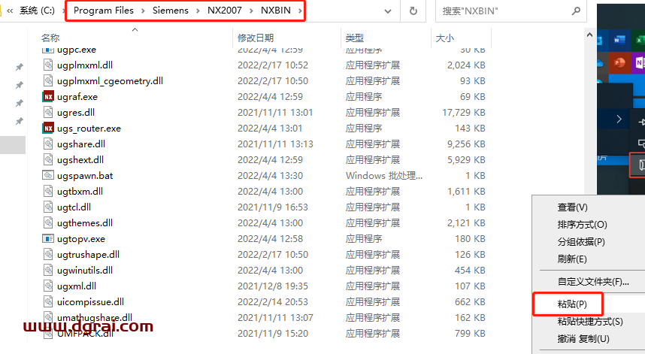Image resolution: width=645 pixels, height=354 pixels.
Task: Select the ugtopv.exe file name
Action: click(x=81, y=239)
